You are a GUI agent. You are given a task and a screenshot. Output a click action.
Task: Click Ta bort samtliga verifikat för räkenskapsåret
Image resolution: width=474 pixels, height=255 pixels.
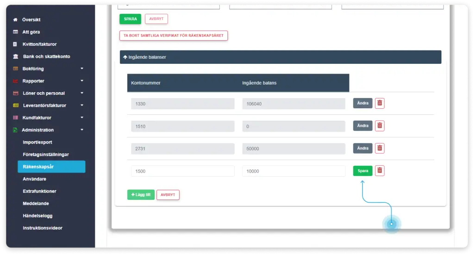coord(174,36)
